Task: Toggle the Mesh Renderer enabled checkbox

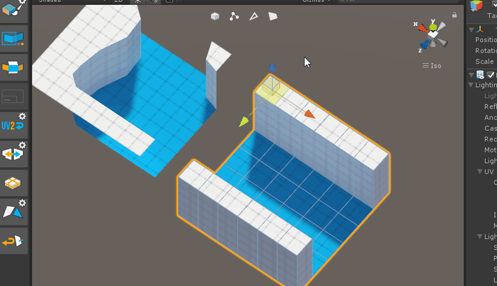Action: [490, 75]
